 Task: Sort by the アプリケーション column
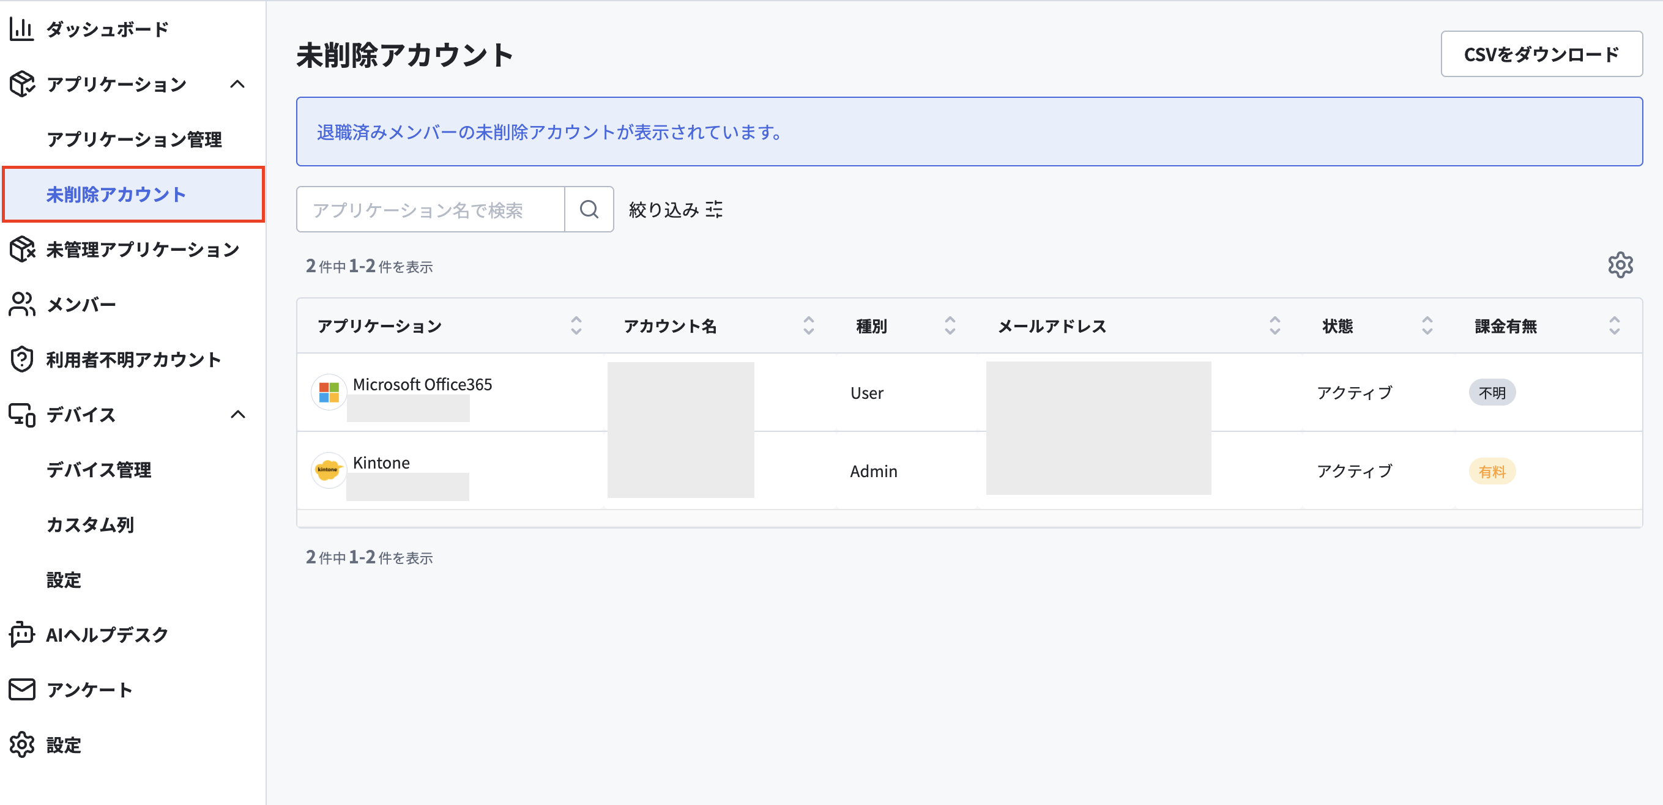pos(576,325)
